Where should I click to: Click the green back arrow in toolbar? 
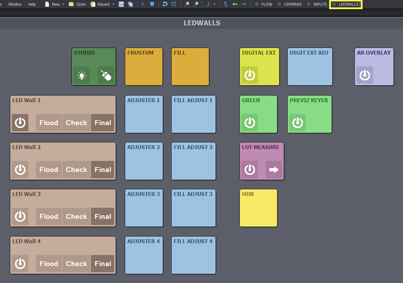tap(235, 4)
